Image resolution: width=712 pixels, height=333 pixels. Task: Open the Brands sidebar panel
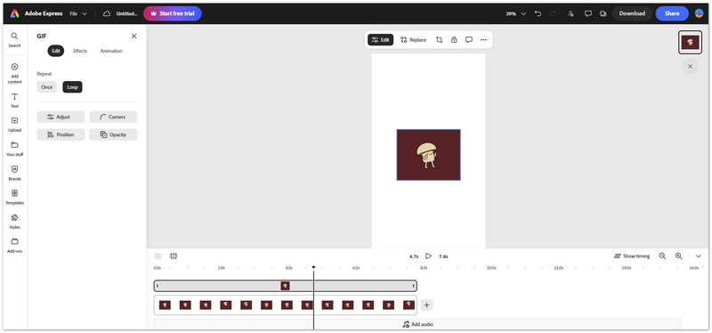[x=14, y=173]
